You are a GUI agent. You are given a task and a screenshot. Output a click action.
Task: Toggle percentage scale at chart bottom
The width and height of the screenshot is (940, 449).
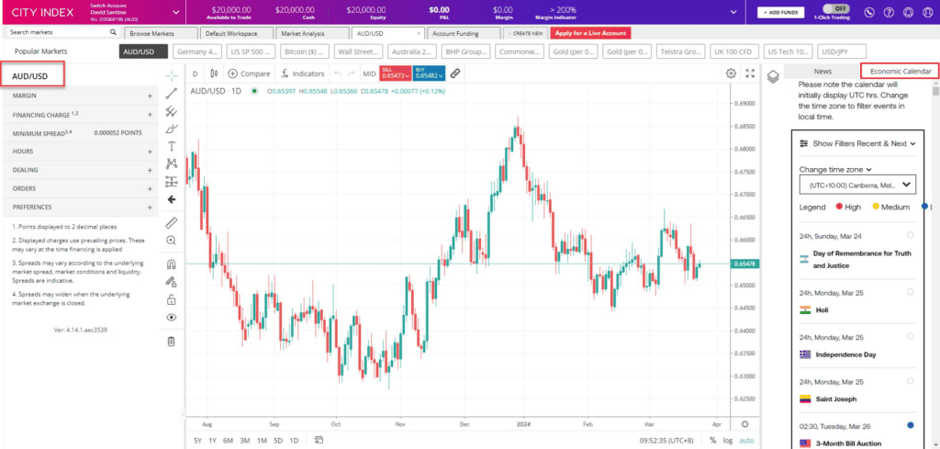(712, 441)
